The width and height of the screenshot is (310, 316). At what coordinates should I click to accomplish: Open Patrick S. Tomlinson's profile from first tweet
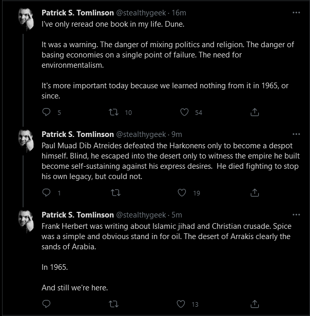tap(77, 13)
